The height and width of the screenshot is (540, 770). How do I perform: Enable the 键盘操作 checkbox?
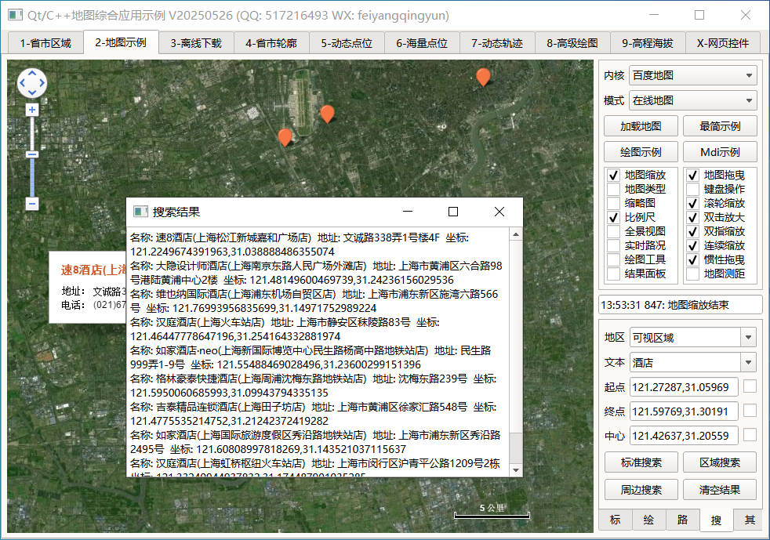click(692, 189)
